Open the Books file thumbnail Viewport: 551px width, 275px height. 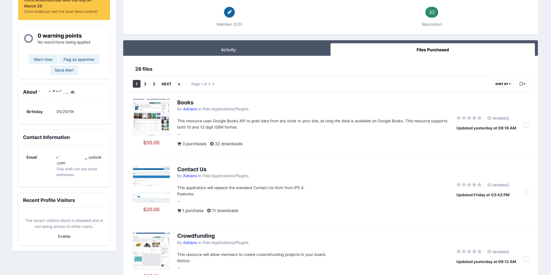click(151, 118)
